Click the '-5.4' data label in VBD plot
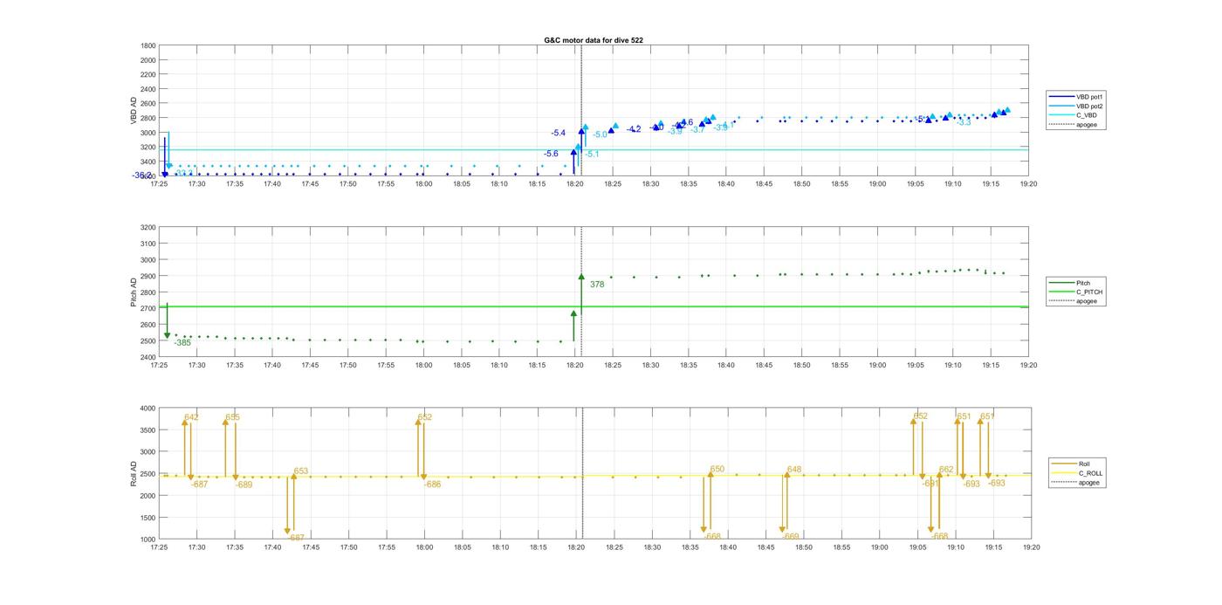The width and height of the screenshot is (1222, 605). pos(559,133)
